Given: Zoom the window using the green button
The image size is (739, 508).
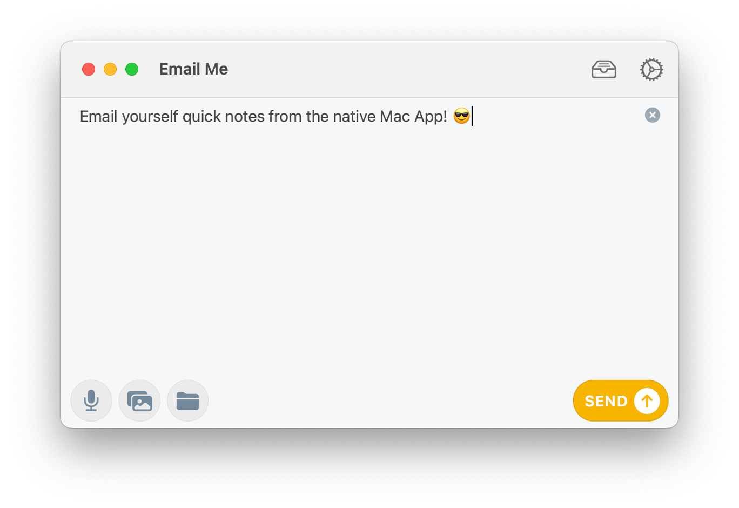Looking at the screenshot, I should point(131,69).
